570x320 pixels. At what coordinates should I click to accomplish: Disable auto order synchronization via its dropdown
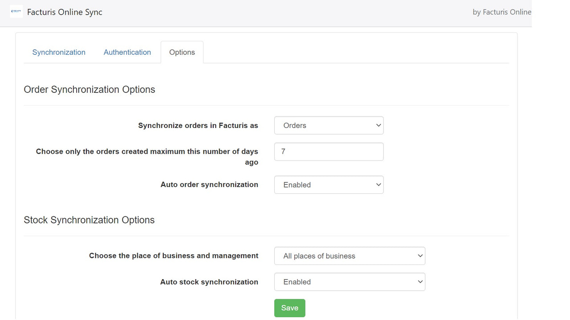pyautogui.click(x=329, y=184)
